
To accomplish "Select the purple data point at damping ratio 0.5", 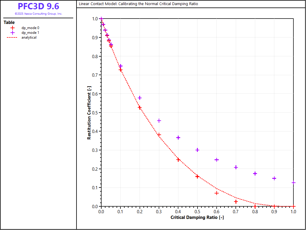I will (x=197, y=150).
